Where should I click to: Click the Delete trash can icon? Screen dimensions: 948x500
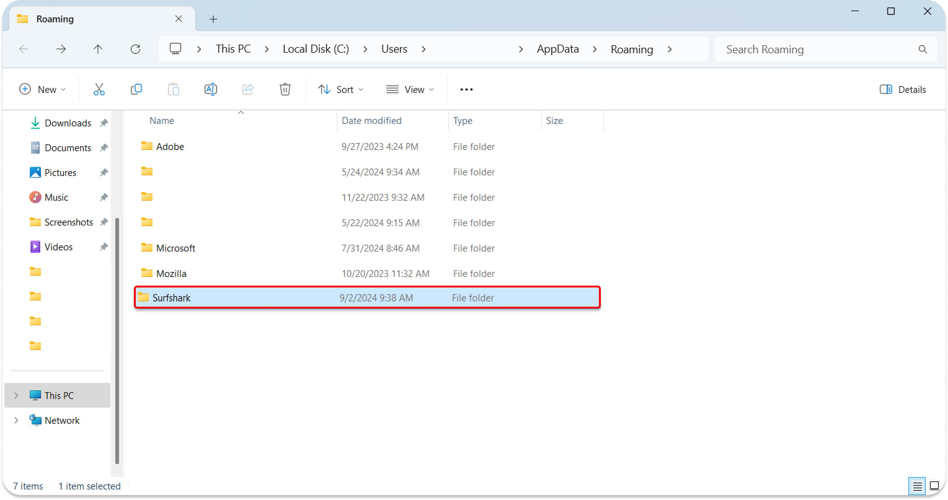[x=285, y=89]
